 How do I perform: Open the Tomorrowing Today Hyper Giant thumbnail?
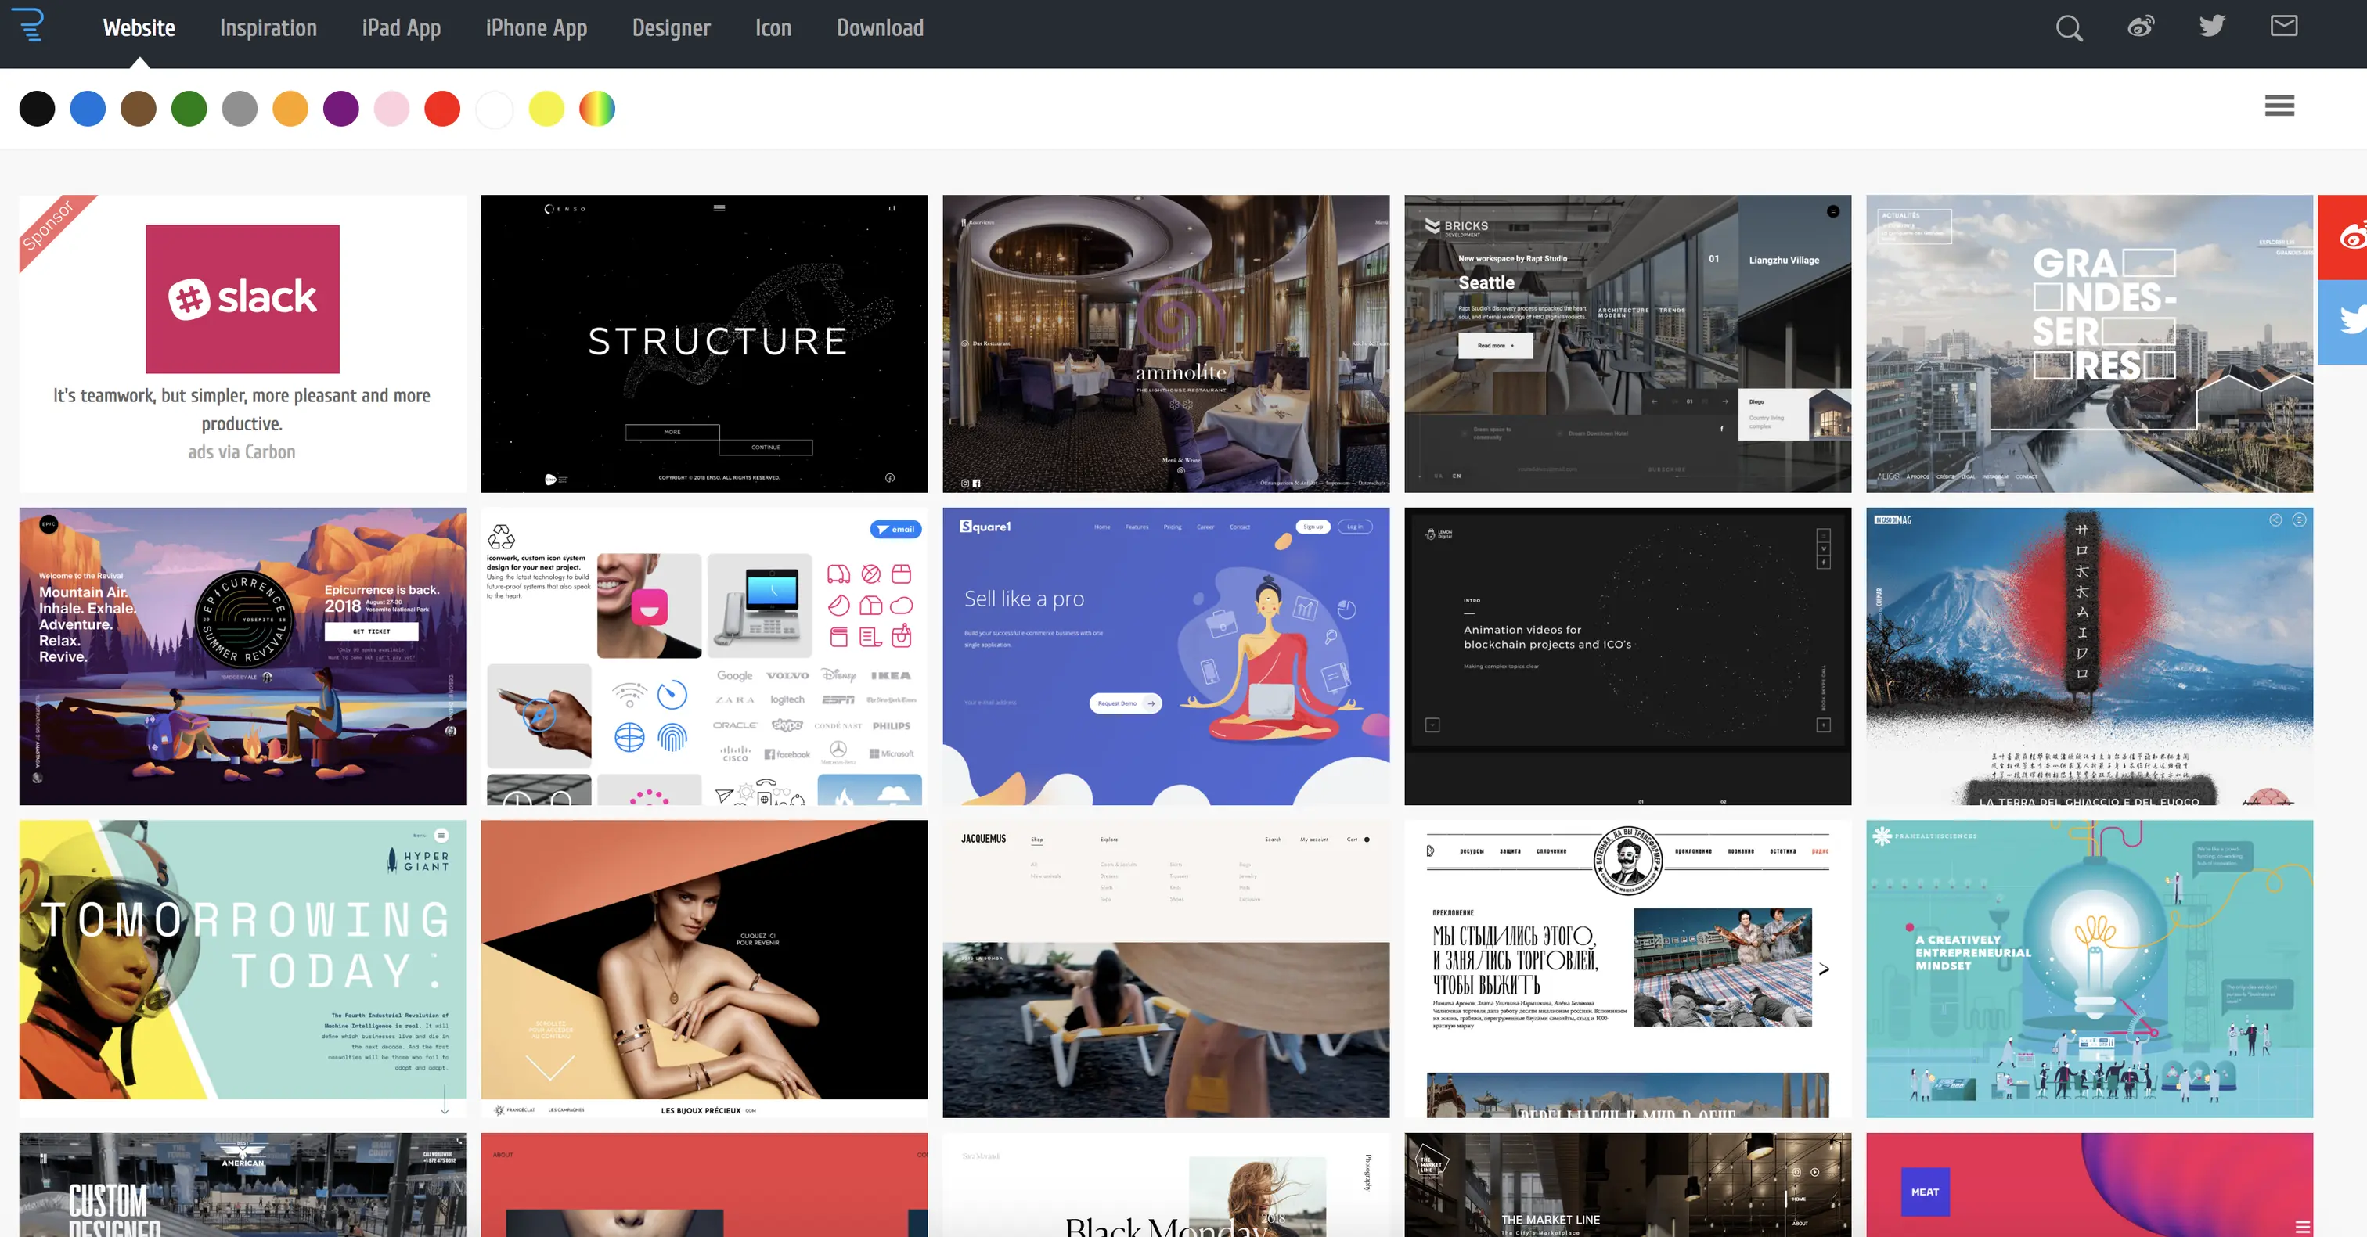coord(243,968)
